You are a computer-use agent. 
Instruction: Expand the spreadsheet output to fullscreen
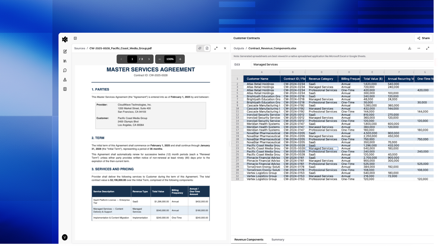coord(427,48)
